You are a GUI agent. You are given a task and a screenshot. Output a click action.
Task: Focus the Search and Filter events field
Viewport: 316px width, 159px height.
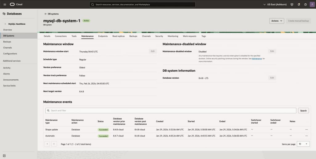tap(171, 111)
